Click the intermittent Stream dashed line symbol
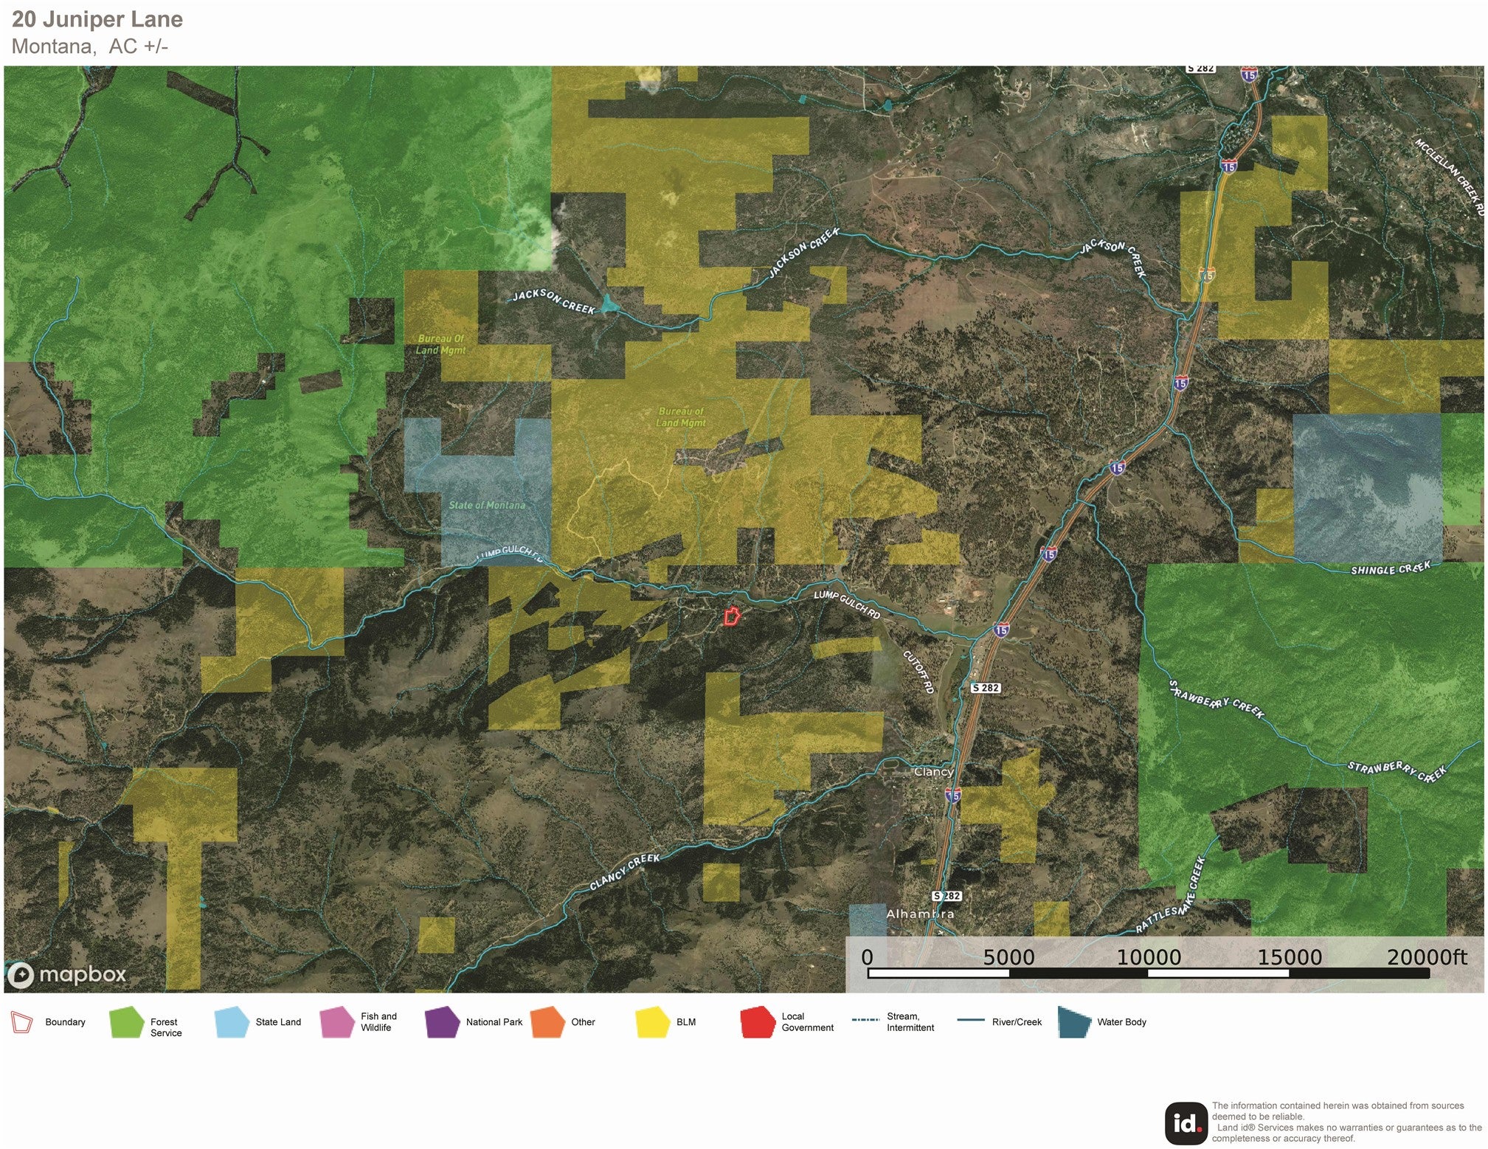This screenshot has width=1488, height=1149. click(865, 1021)
